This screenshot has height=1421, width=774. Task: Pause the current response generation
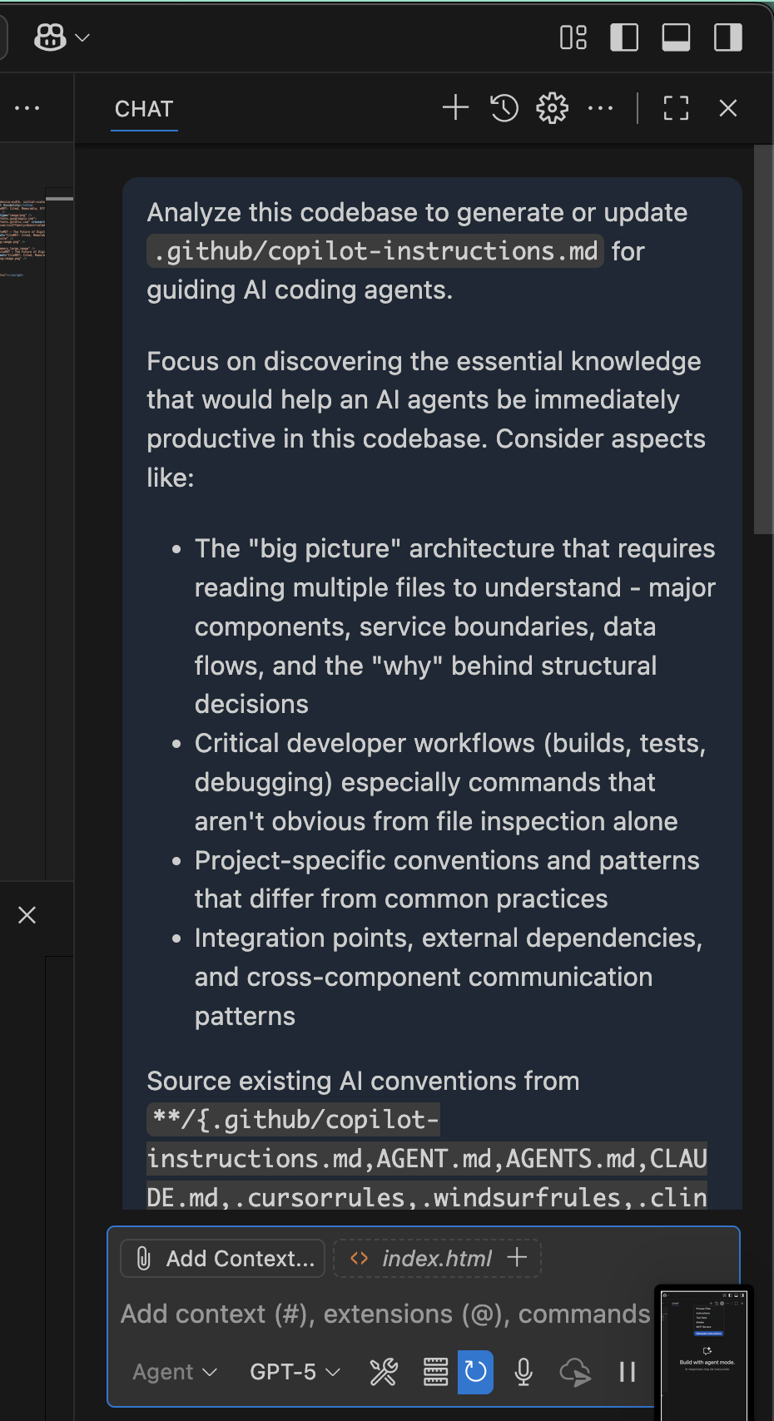tap(627, 1372)
